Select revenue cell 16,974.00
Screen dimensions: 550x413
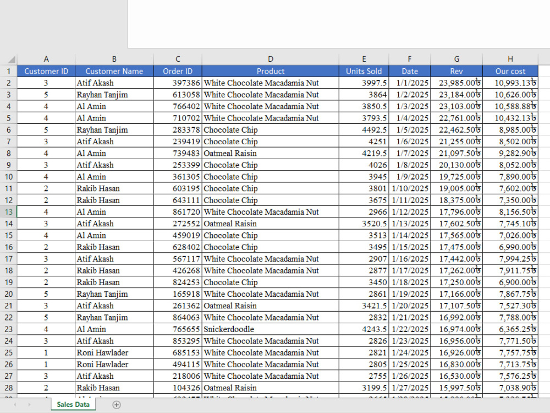[x=457, y=329]
